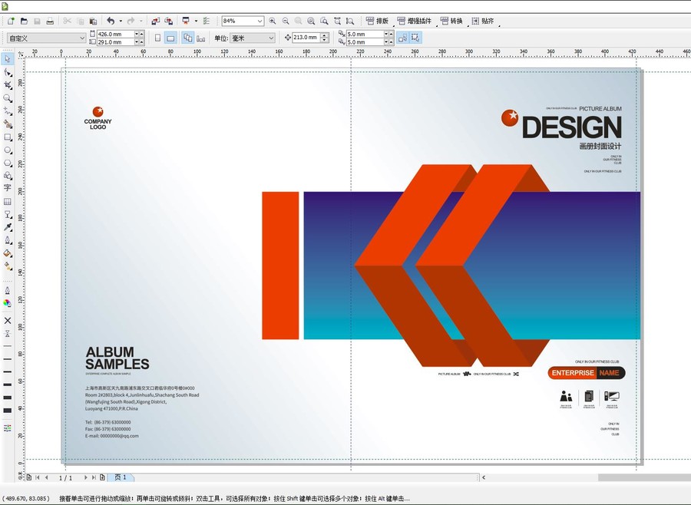Screen dimensions: 691x505
Task: Expand the application launcher dropdown arrow
Action: tap(196, 21)
